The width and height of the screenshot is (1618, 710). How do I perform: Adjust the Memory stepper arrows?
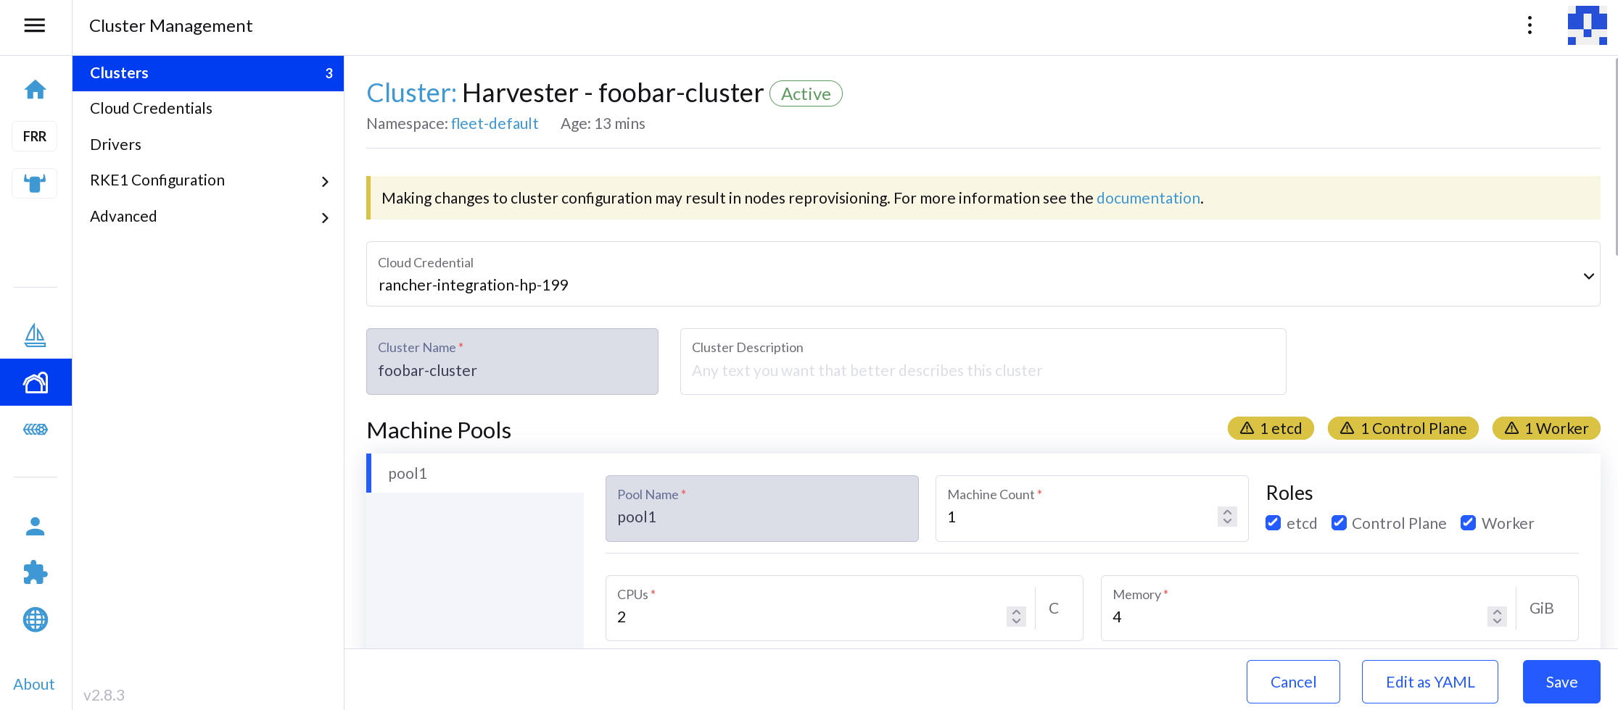coord(1497,617)
